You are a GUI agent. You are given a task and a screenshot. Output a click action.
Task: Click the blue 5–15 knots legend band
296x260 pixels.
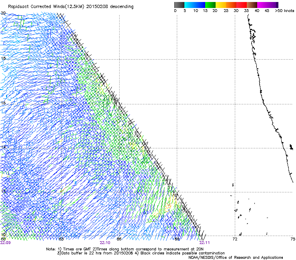tap(194, 5)
